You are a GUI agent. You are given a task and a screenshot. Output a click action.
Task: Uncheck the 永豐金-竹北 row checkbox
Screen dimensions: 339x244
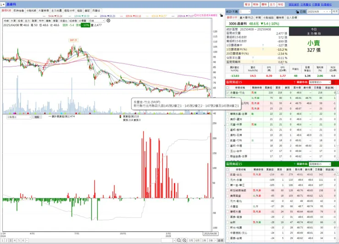click(227, 92)
